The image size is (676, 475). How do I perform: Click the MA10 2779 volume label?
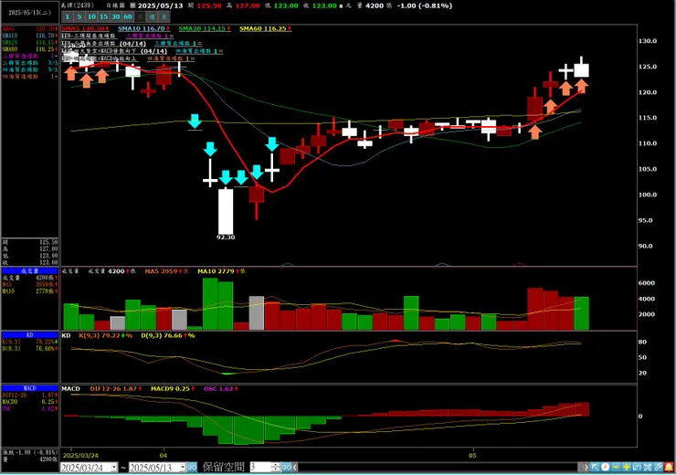point(222,271)
